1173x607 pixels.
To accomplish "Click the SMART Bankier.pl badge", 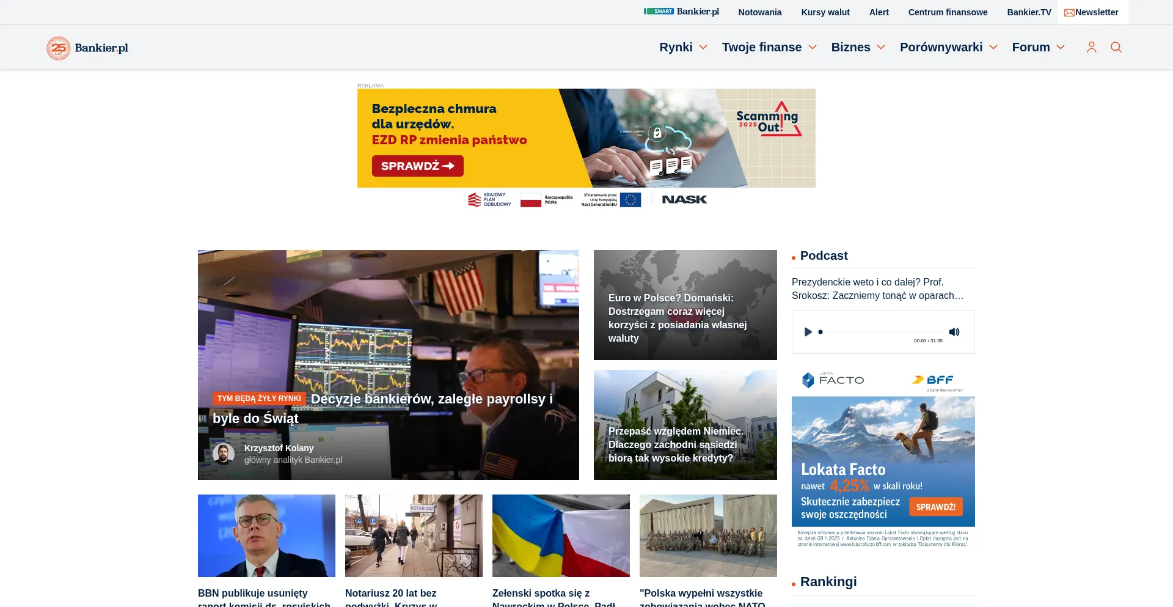I will tap(682, 11).
